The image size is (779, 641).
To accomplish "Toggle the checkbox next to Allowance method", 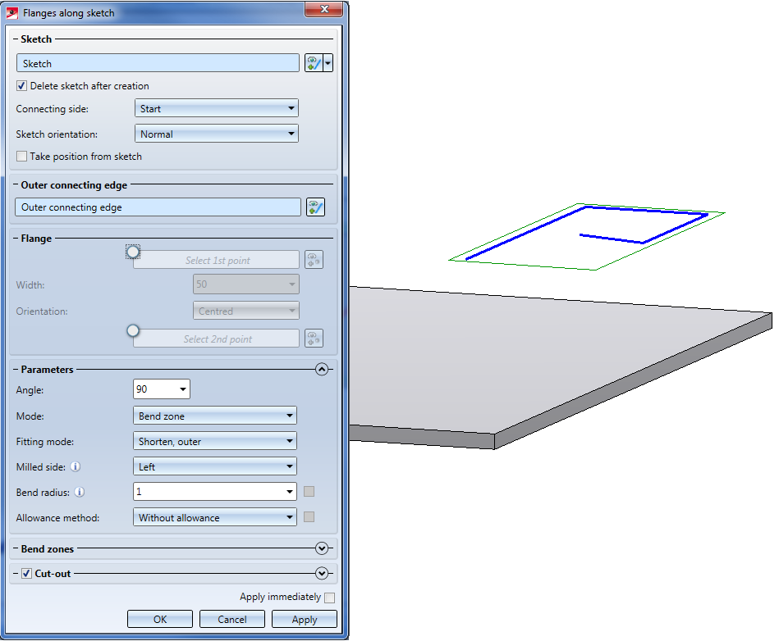I will pos(309,517).
